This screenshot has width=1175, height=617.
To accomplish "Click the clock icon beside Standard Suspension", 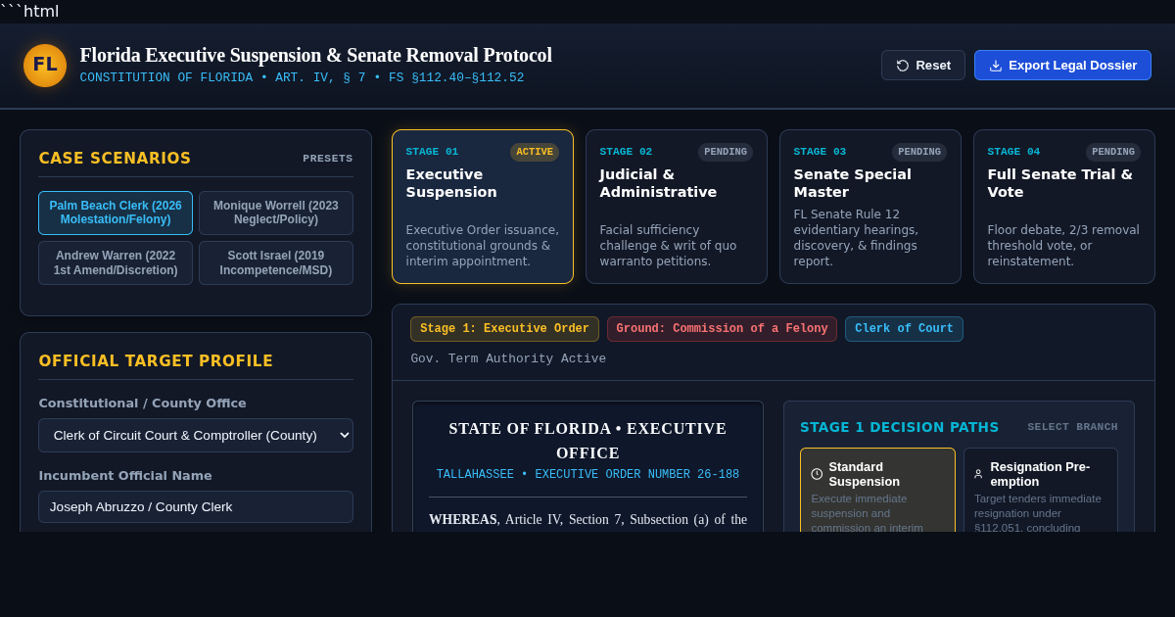I will tap(817, 474).
